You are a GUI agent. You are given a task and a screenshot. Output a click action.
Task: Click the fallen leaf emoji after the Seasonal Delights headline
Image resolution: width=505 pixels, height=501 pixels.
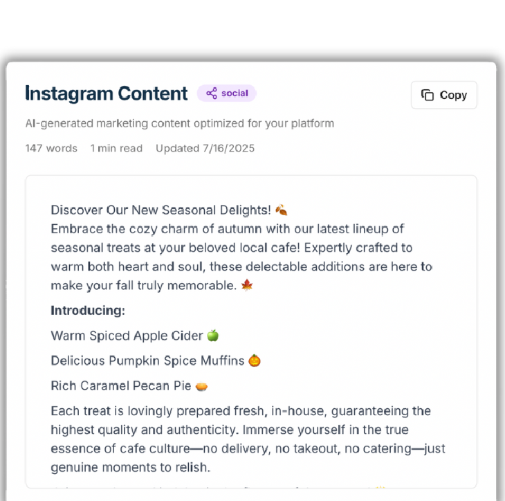tap(281, 210)
